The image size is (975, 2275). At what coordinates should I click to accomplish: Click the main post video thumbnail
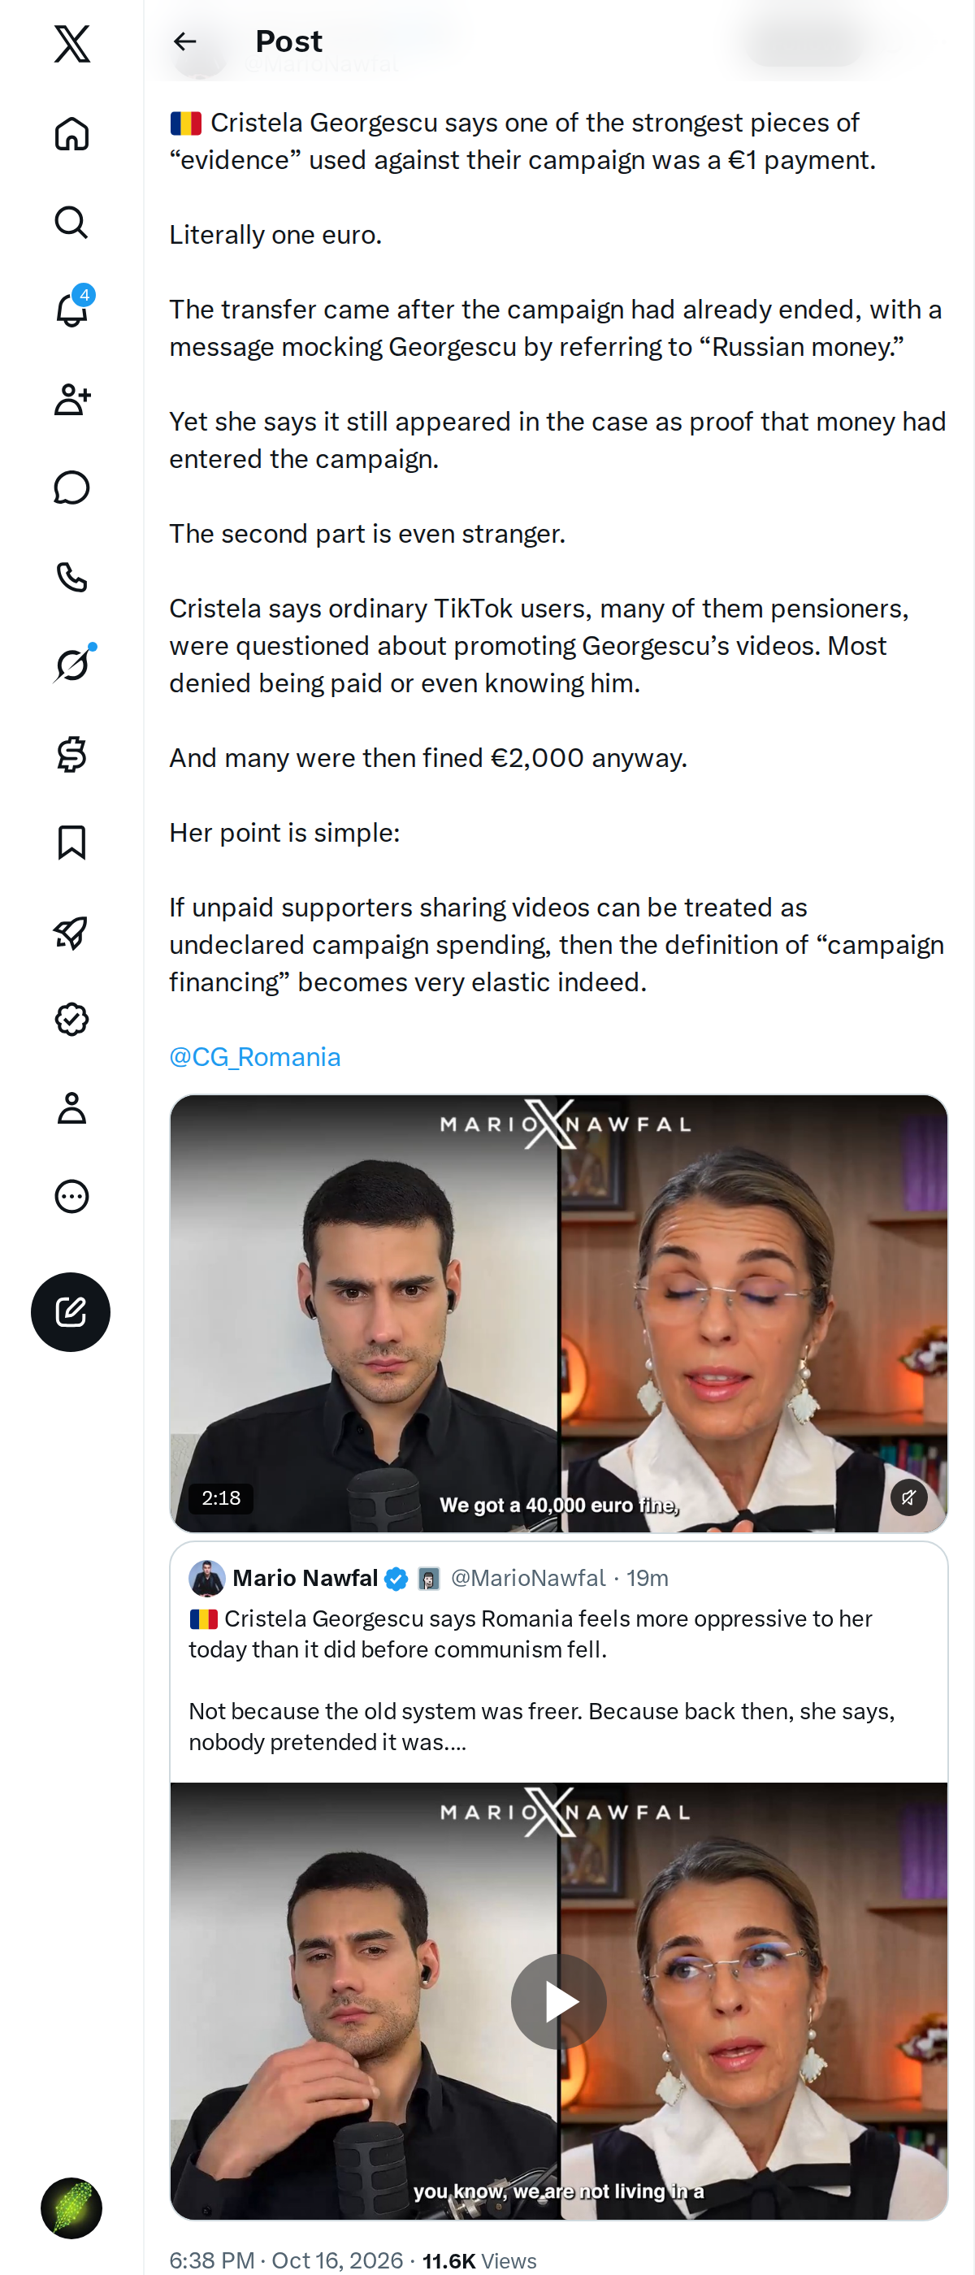coord(558,1313)
